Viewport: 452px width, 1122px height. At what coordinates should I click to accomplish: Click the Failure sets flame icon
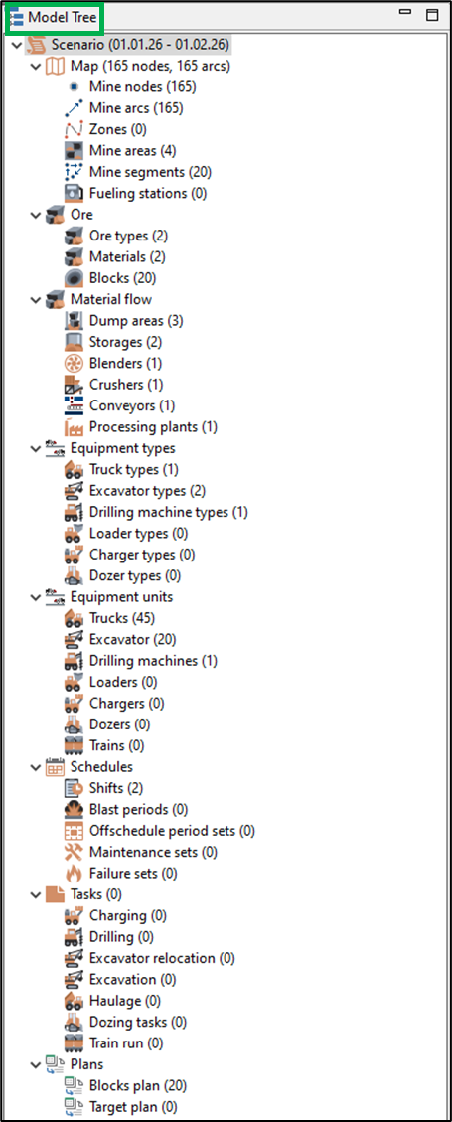[74, 874]
